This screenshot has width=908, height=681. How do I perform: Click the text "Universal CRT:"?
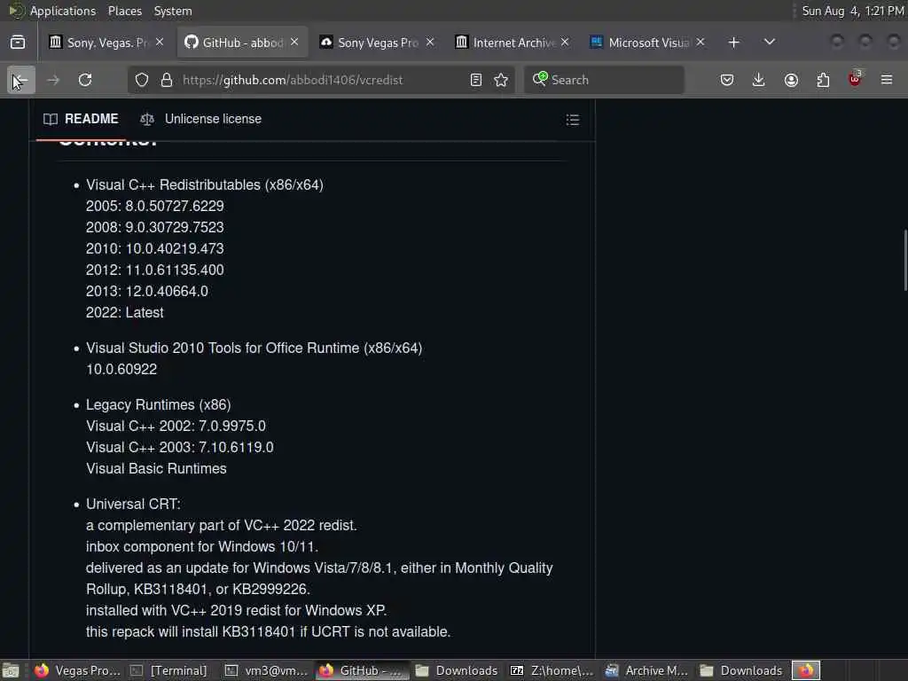133,505
